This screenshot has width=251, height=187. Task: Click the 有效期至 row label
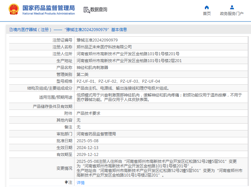[64, 154]
